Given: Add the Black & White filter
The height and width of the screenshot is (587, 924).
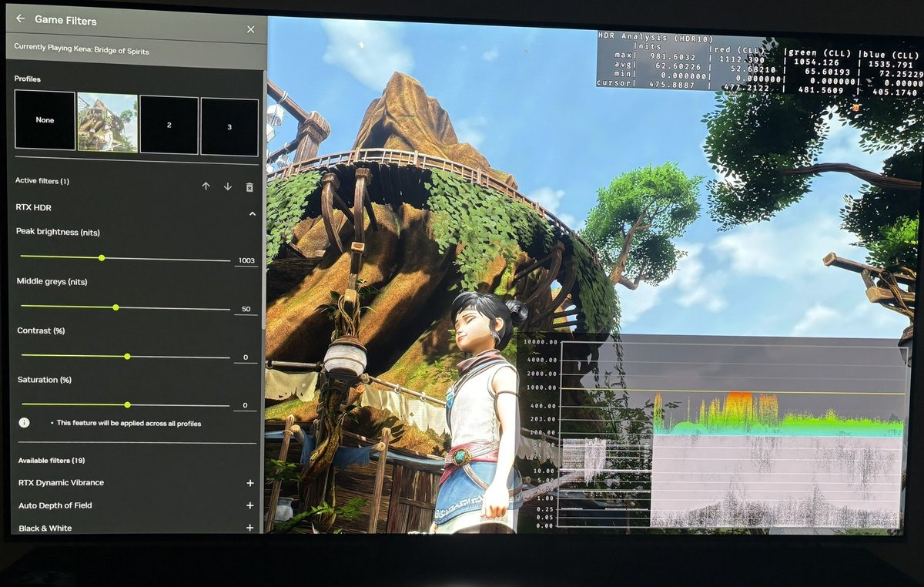Looking at the screenshot, I should click(x=249, y=528).
